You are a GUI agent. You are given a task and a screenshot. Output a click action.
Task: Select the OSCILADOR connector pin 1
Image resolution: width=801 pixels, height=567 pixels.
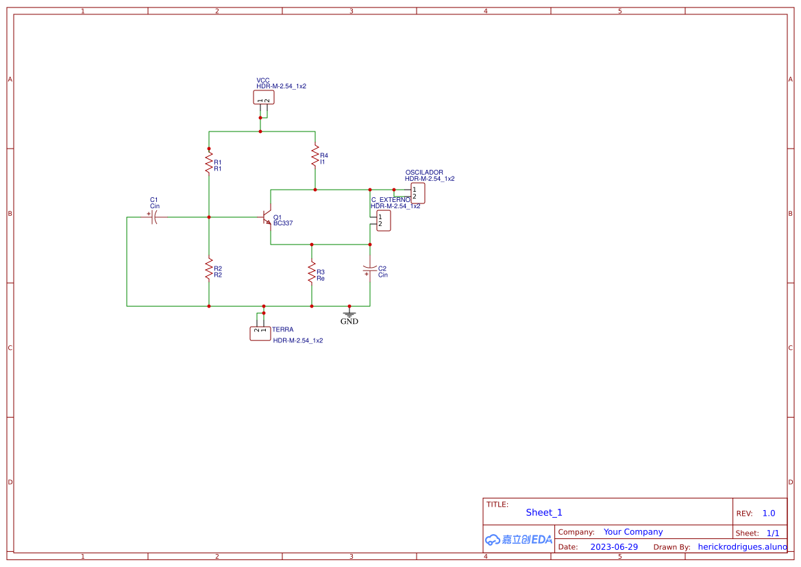(414, 188)
